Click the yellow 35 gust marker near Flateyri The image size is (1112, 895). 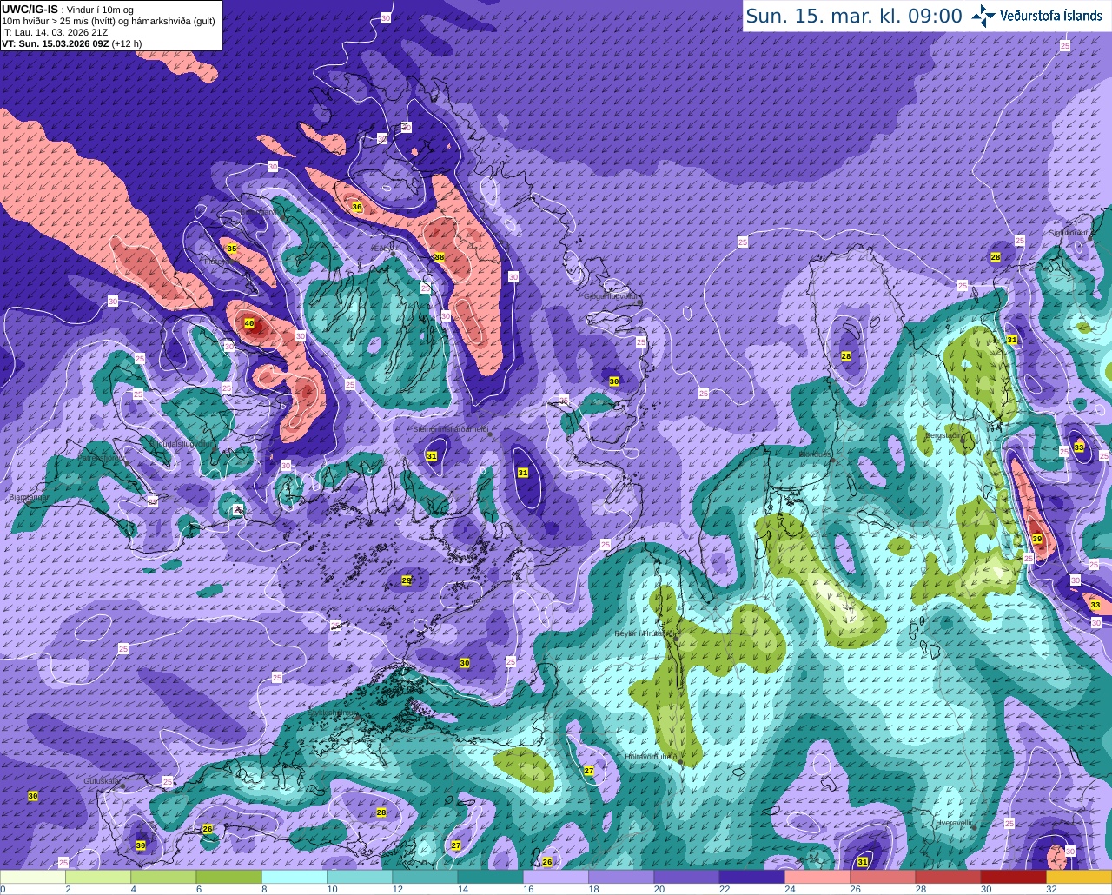pyautogui.click(x=231, y=249)
